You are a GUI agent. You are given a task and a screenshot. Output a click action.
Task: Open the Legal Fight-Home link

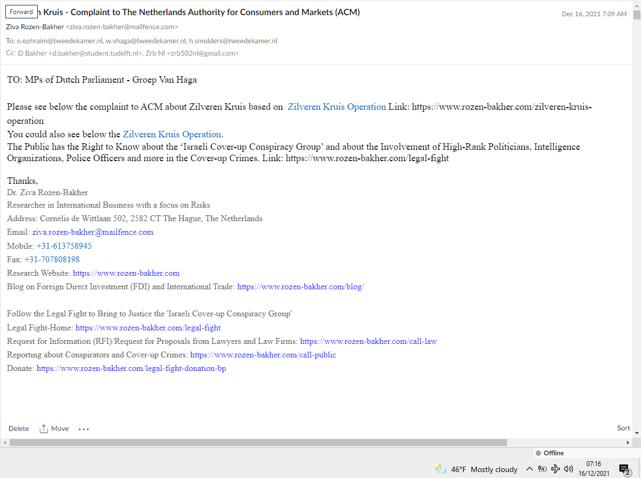click(x=148, y=328)
